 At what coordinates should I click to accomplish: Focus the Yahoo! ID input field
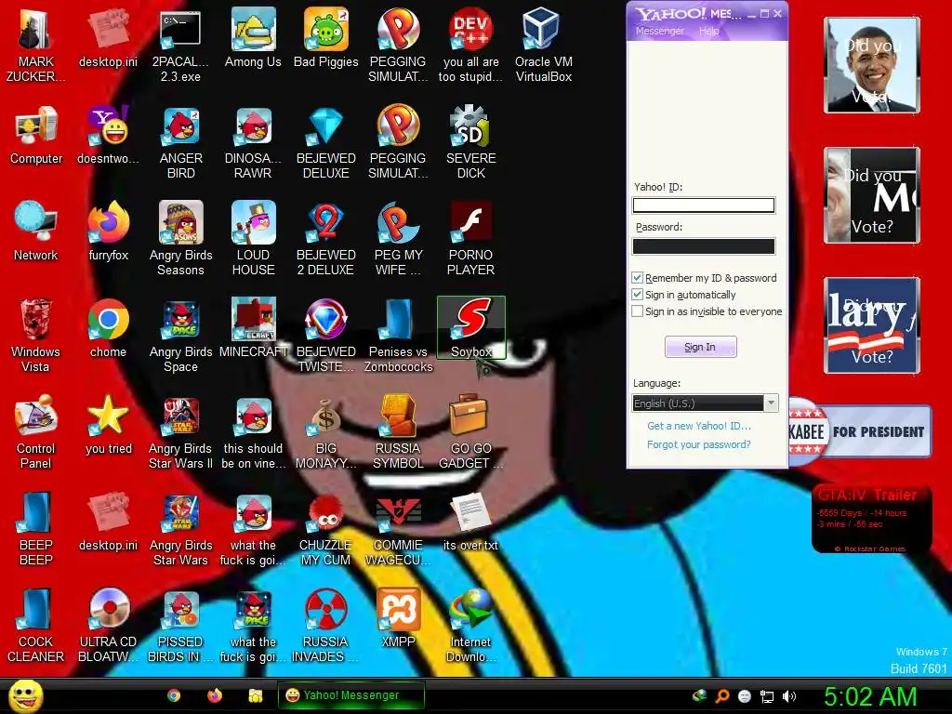704,205
